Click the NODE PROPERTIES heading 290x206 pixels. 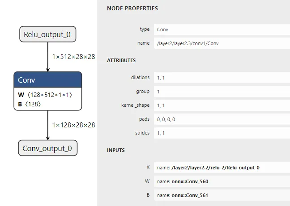132,8
